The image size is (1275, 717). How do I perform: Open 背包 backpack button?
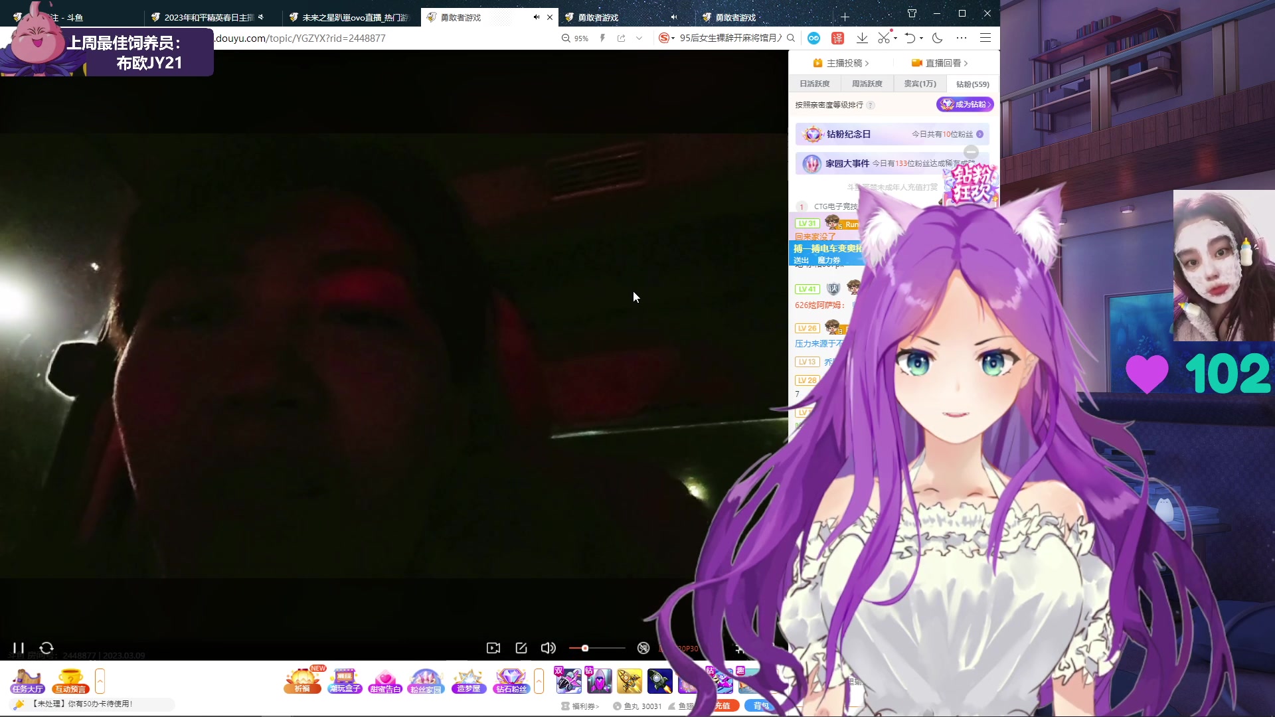(760, 706)
